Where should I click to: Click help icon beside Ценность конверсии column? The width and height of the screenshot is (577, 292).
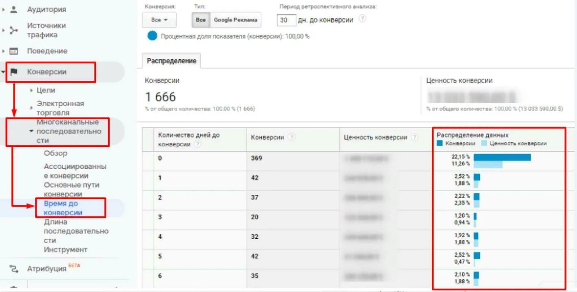coord(414,137)
